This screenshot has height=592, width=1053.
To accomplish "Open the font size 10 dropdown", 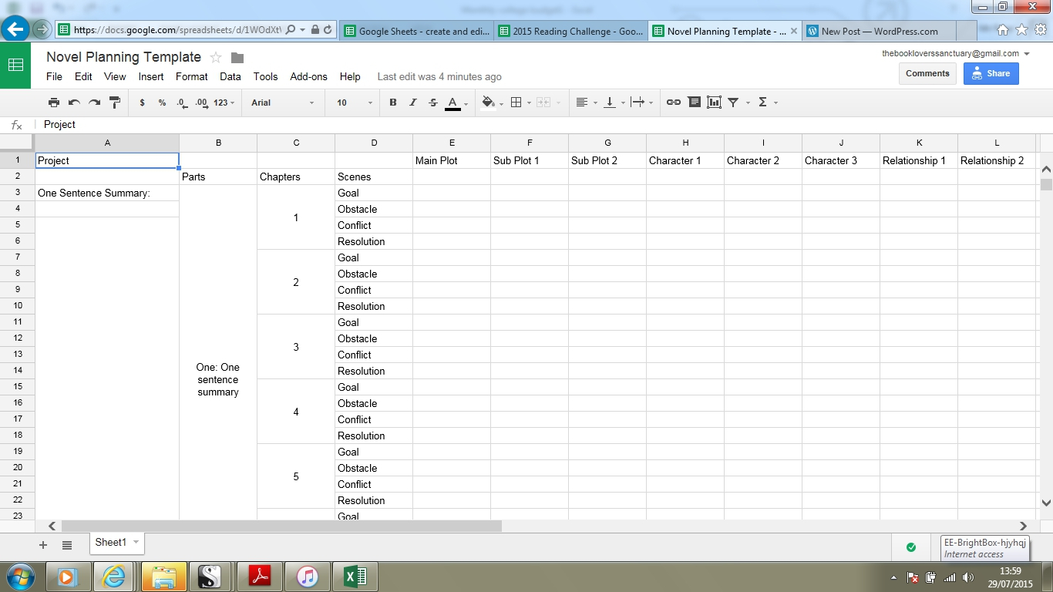I will tap(354, 103).
